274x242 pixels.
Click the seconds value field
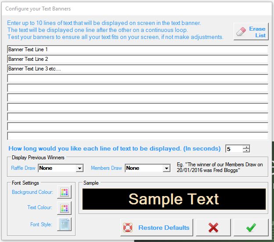coord(234,149)
